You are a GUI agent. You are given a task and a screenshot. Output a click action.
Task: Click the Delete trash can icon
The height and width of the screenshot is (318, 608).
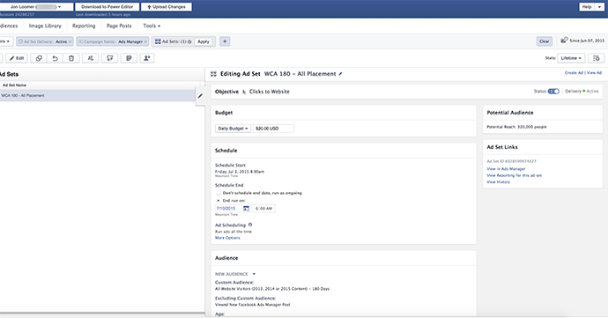71,58
